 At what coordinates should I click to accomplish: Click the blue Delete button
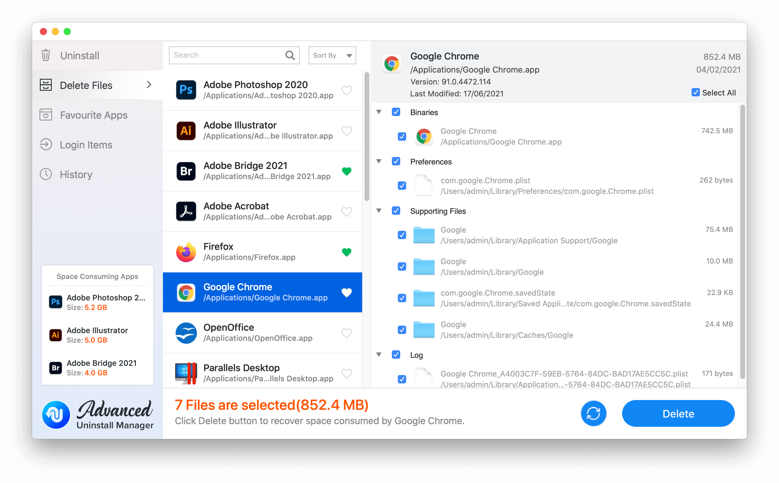[x=678, y=413]
